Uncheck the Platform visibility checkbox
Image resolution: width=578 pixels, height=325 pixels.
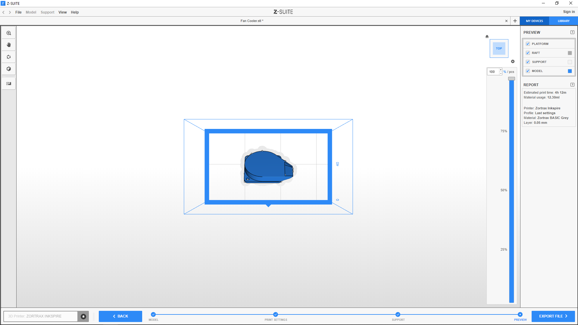[x=528, y=44]
